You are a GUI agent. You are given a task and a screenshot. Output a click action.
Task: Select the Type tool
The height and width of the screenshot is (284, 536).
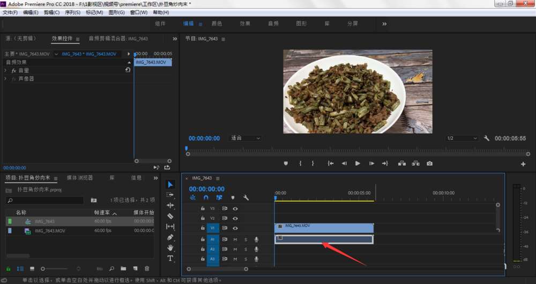coord(170,258)
